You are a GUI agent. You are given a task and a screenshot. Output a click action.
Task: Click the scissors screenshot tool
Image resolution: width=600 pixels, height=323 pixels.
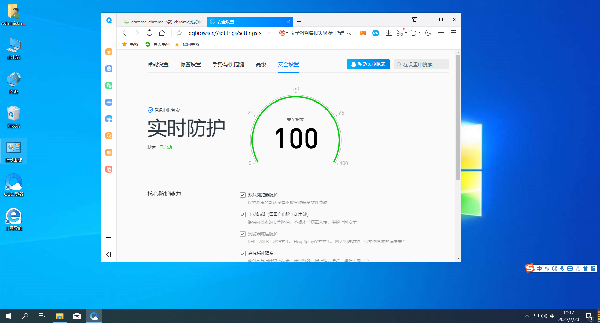point(400,33)
